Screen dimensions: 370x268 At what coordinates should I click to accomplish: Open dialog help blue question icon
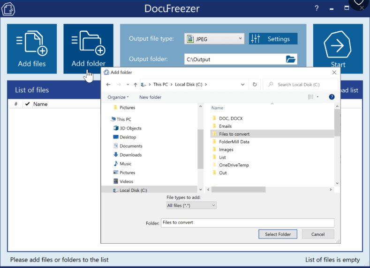332,97
